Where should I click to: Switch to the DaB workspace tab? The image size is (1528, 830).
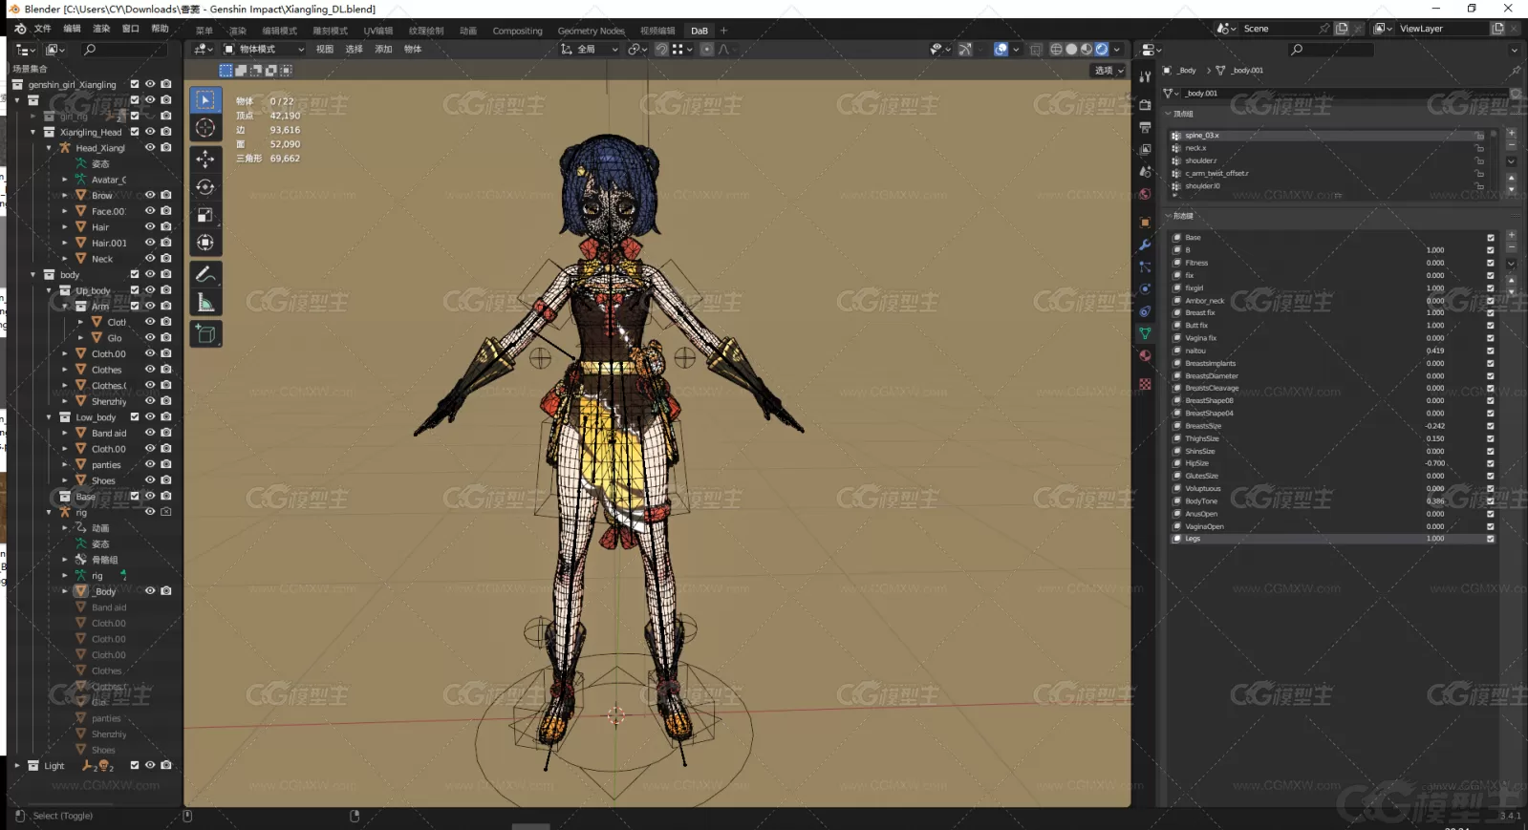tap(699, 31)
